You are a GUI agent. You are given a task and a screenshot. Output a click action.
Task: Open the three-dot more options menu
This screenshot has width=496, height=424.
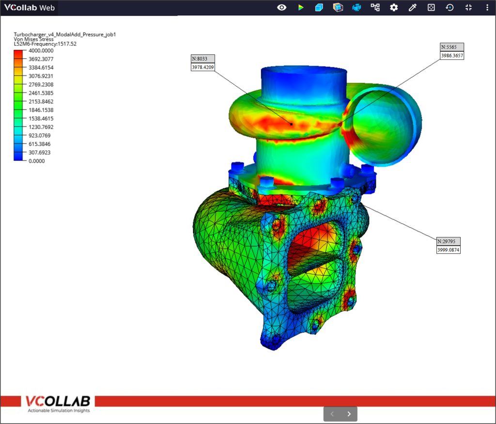[487, 8]
